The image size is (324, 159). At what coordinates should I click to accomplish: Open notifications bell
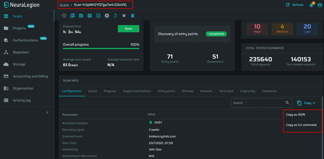pos(311,5)
